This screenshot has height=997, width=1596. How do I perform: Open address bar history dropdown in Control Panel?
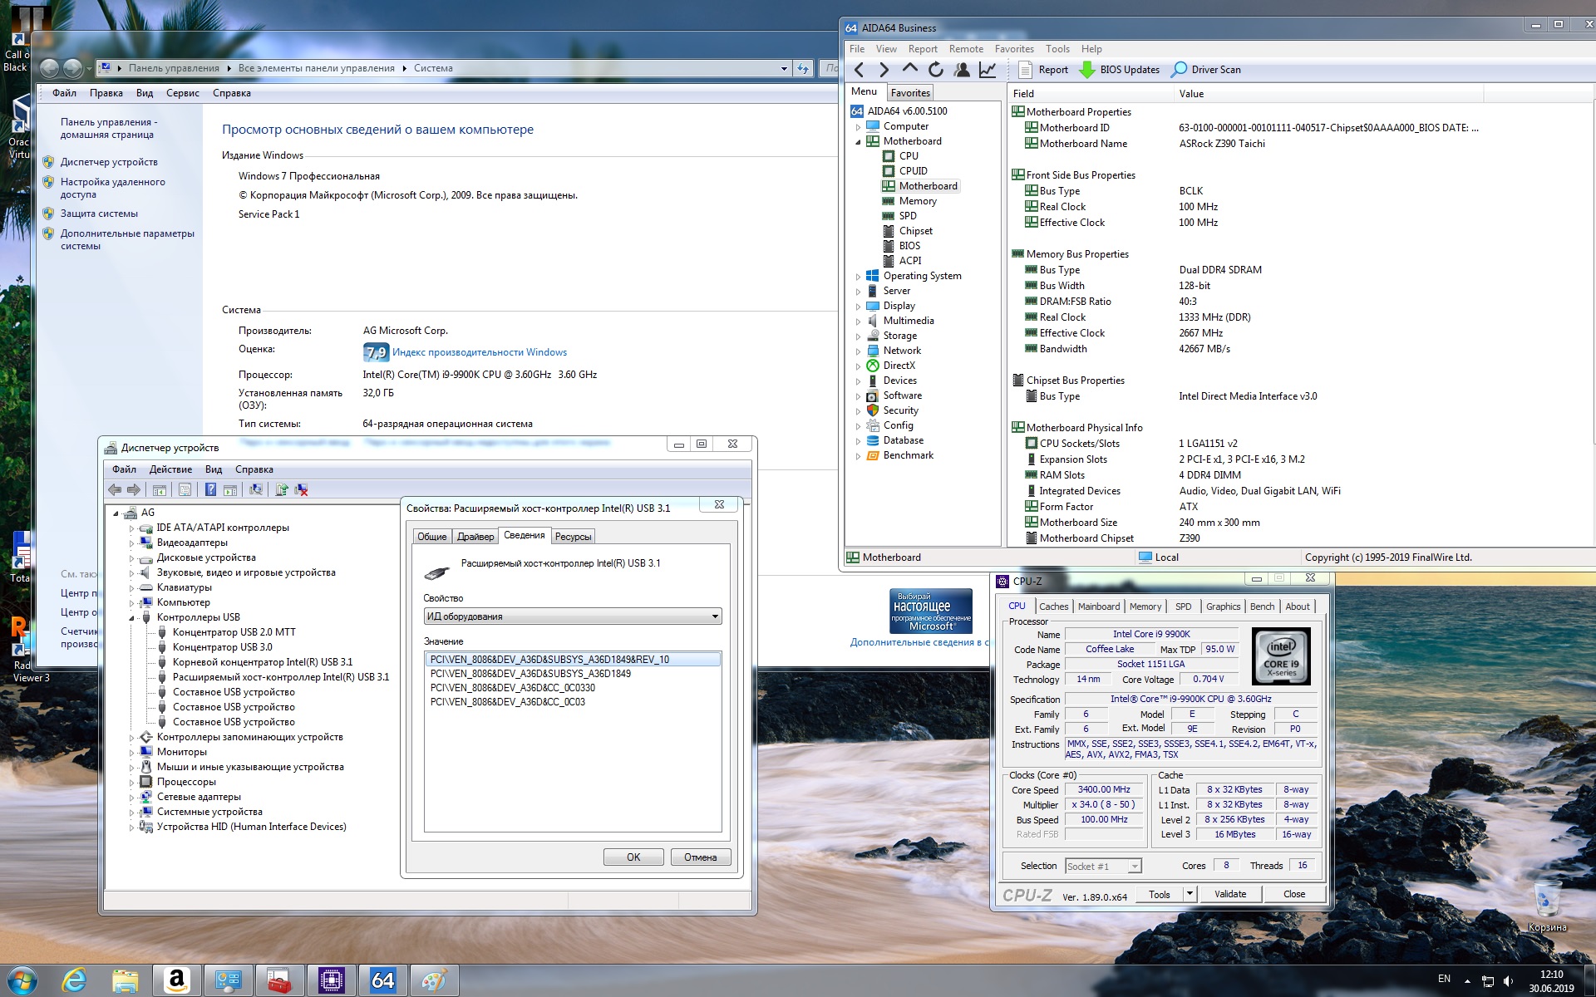point(784,69)
